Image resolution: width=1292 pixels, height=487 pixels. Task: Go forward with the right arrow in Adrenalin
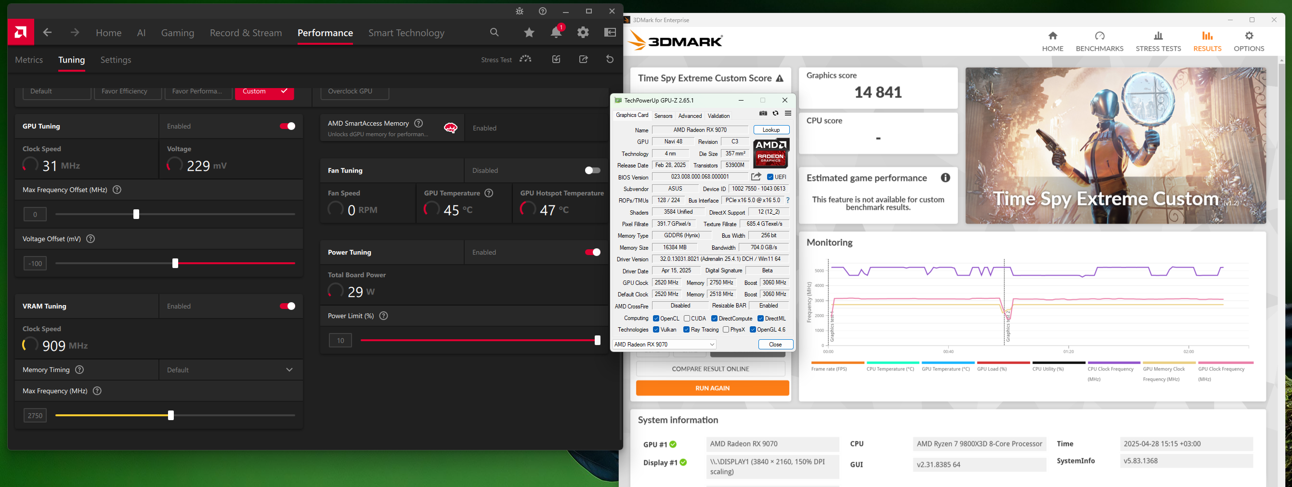75,33
